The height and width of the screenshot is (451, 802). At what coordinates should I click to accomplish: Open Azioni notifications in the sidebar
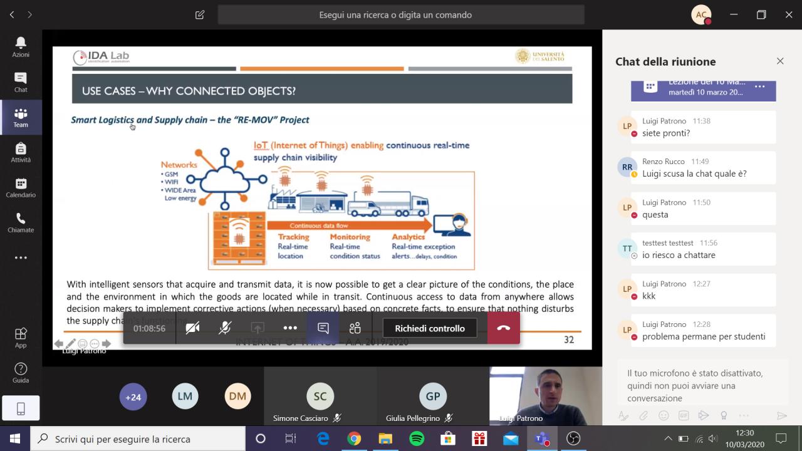(x=21, y=47)
